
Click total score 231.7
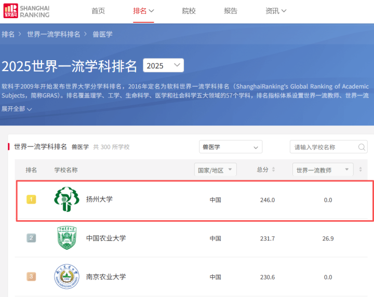click(268, 239)
